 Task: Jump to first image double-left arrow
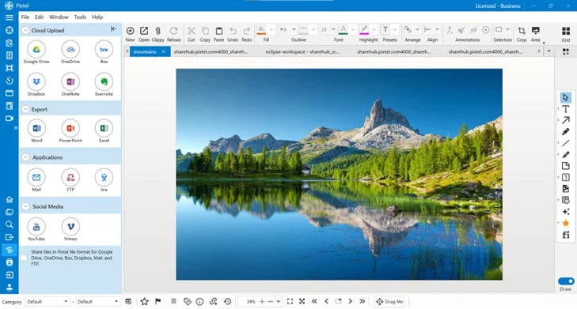pos(314,301)
